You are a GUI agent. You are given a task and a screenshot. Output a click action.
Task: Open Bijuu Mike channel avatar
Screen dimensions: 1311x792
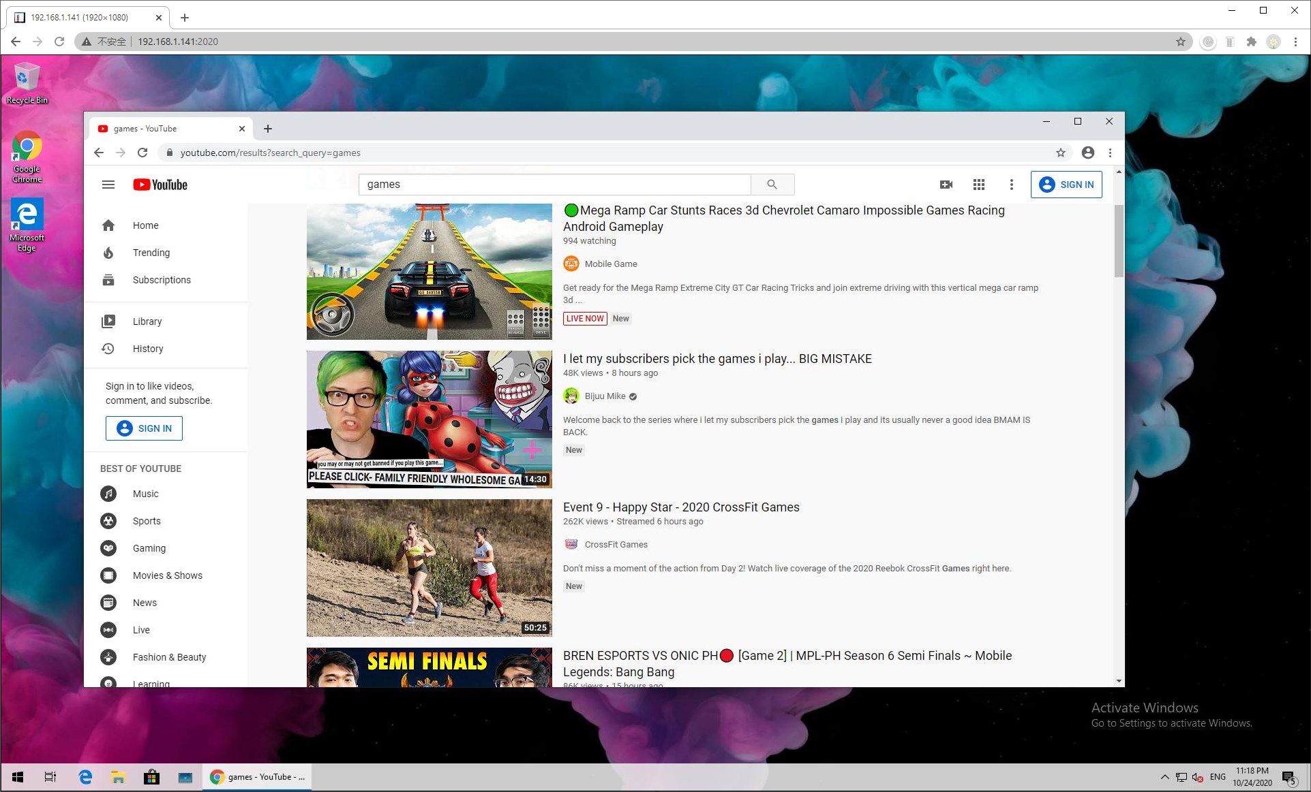pyautogui.click(x=571, y=396)
